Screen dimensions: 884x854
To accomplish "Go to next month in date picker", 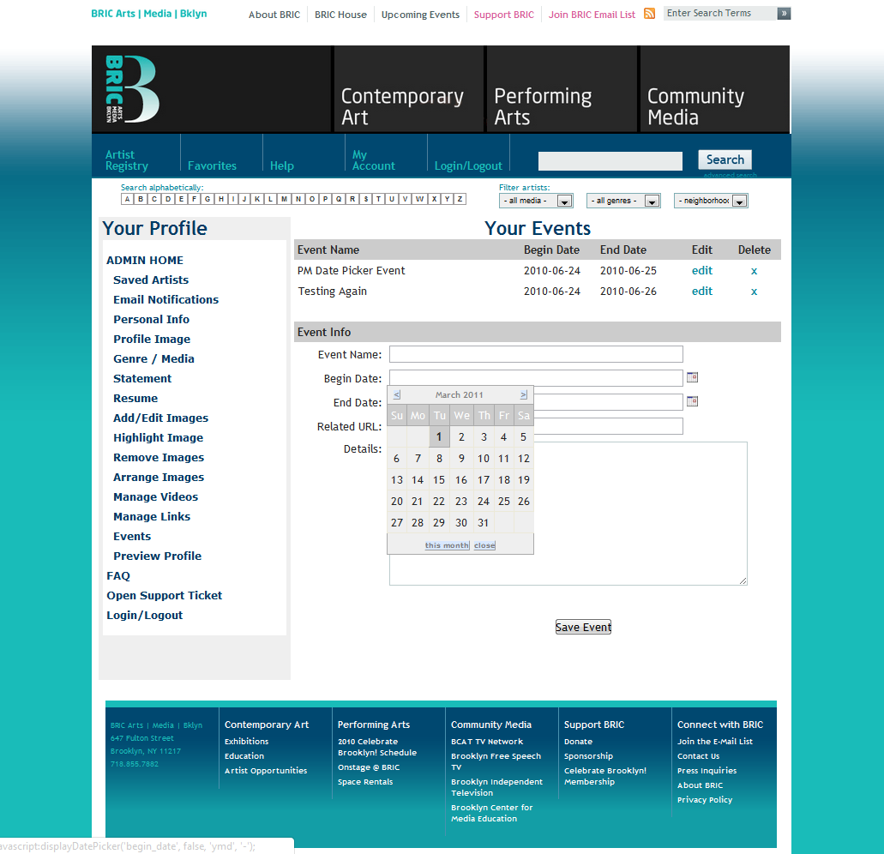I will pyautogui.click(x=523, y=395).
